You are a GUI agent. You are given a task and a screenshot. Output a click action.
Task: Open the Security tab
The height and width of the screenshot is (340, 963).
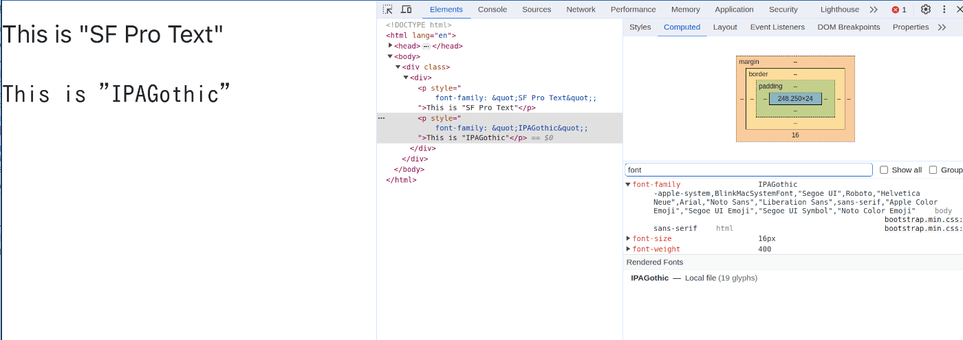coord(783,9)
